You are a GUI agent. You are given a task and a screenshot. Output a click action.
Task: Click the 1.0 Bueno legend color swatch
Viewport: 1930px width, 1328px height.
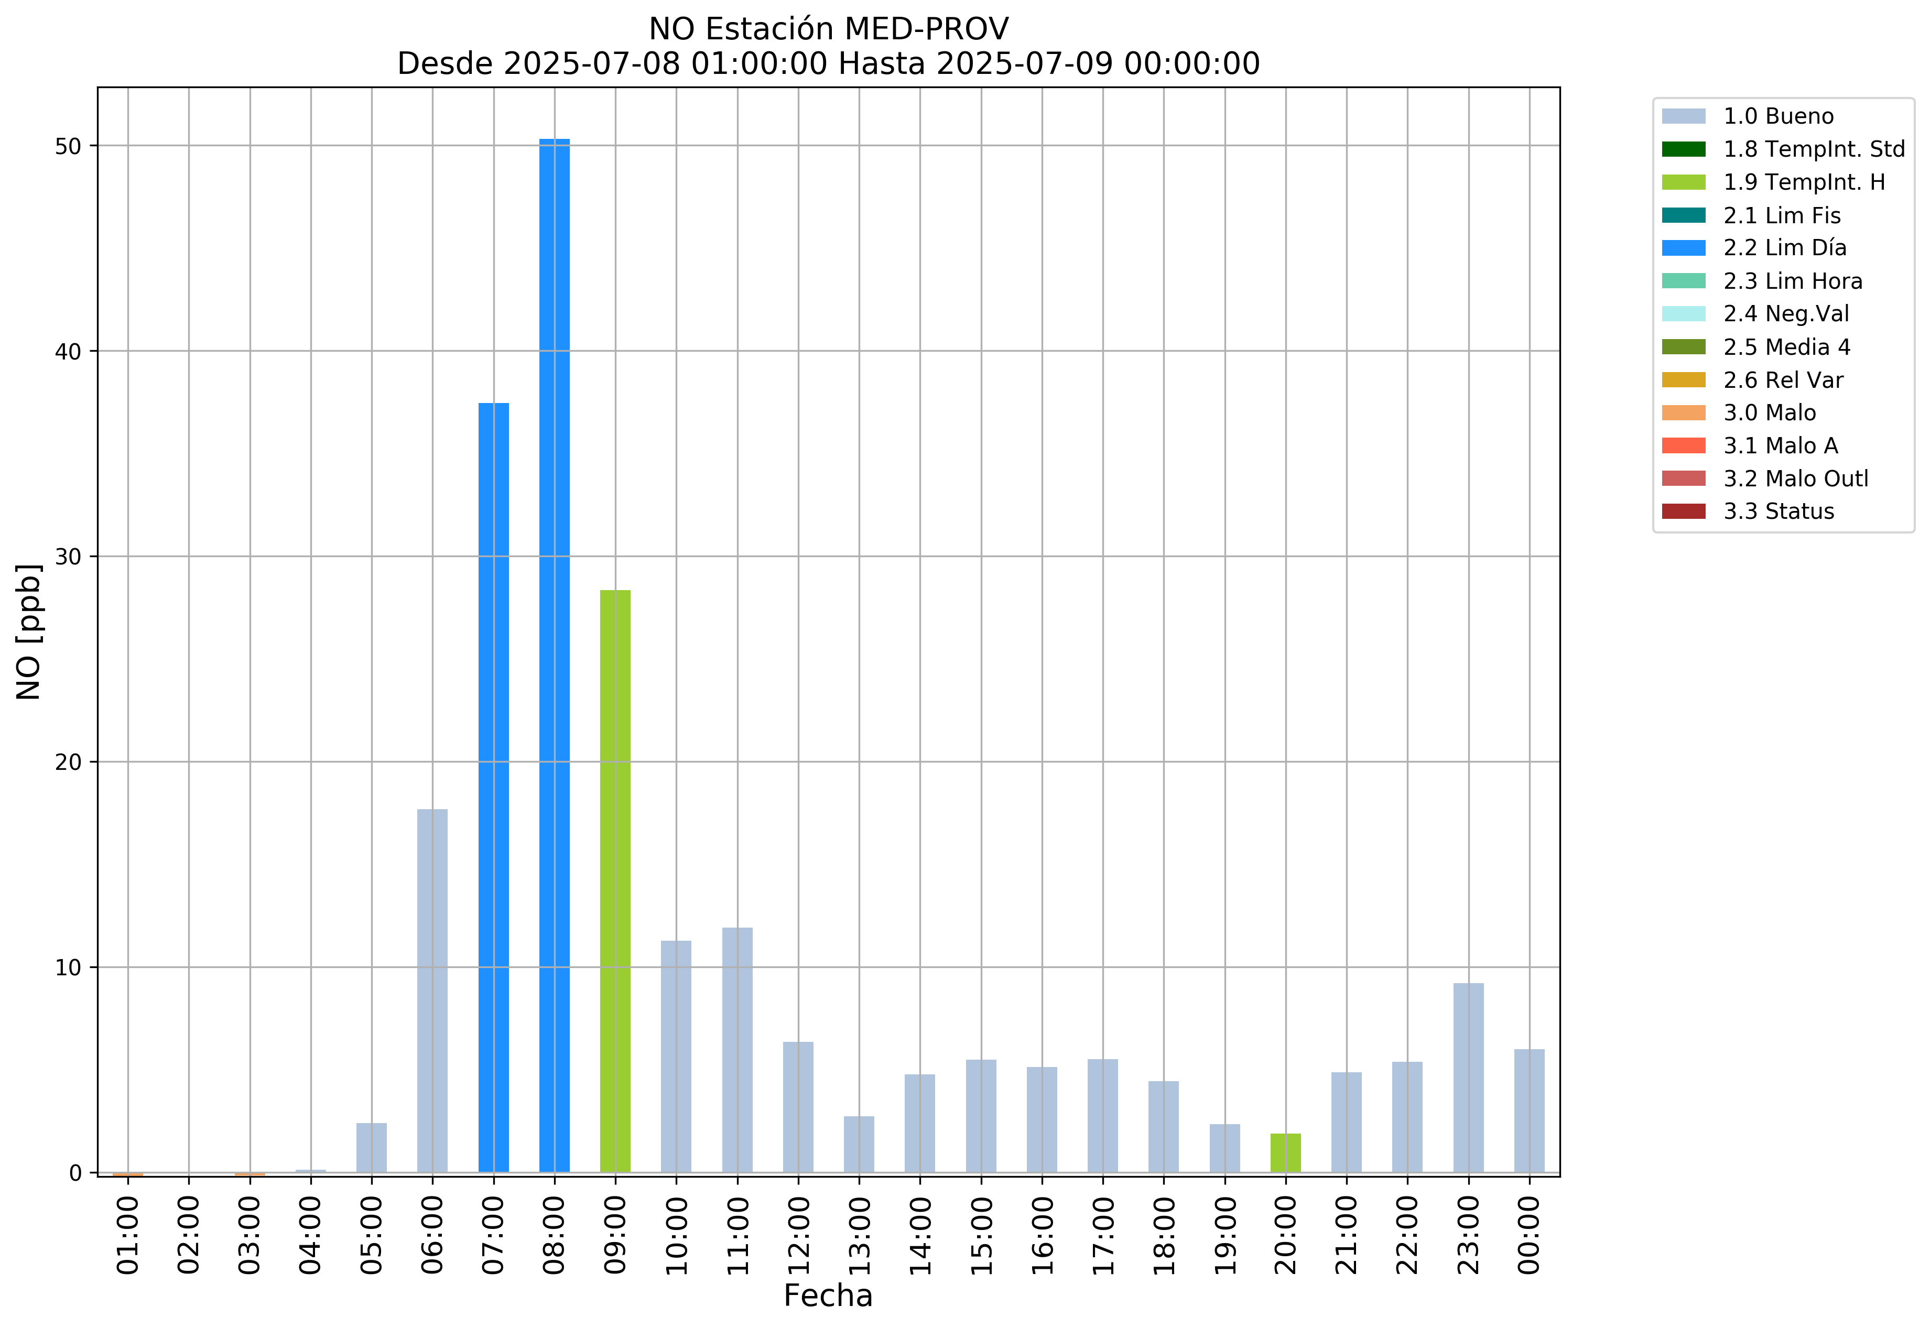click(x=1683, y=116)
